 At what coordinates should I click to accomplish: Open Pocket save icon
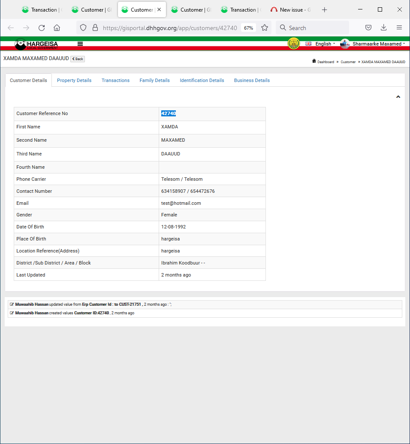368,28
